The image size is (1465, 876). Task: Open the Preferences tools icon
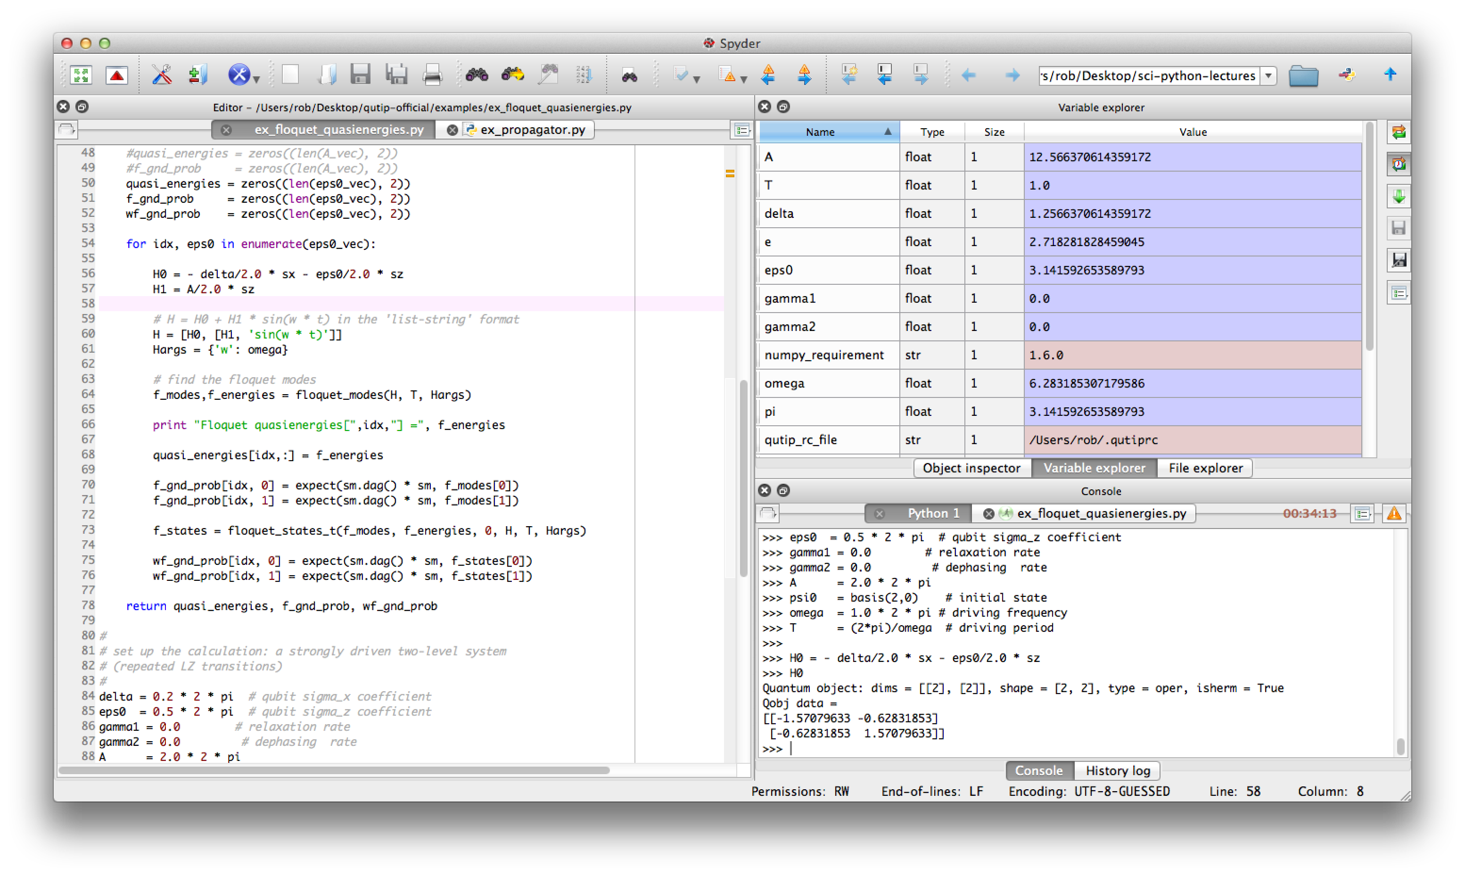(161, 75)
